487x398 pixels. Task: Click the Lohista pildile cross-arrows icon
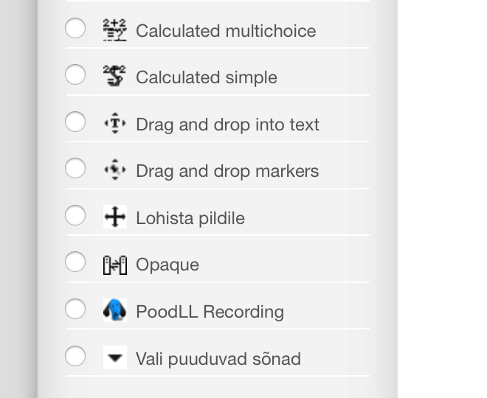pos(115,217)
